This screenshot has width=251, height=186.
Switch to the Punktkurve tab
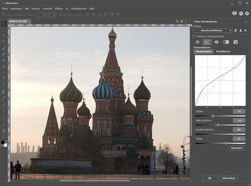223,51
